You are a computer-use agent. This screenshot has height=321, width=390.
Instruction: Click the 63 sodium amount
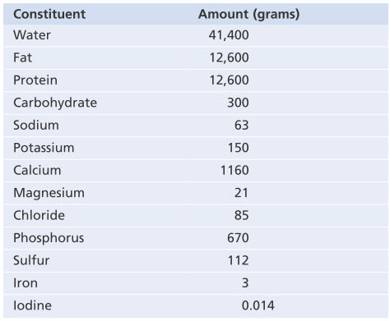(x=242, y=126)
